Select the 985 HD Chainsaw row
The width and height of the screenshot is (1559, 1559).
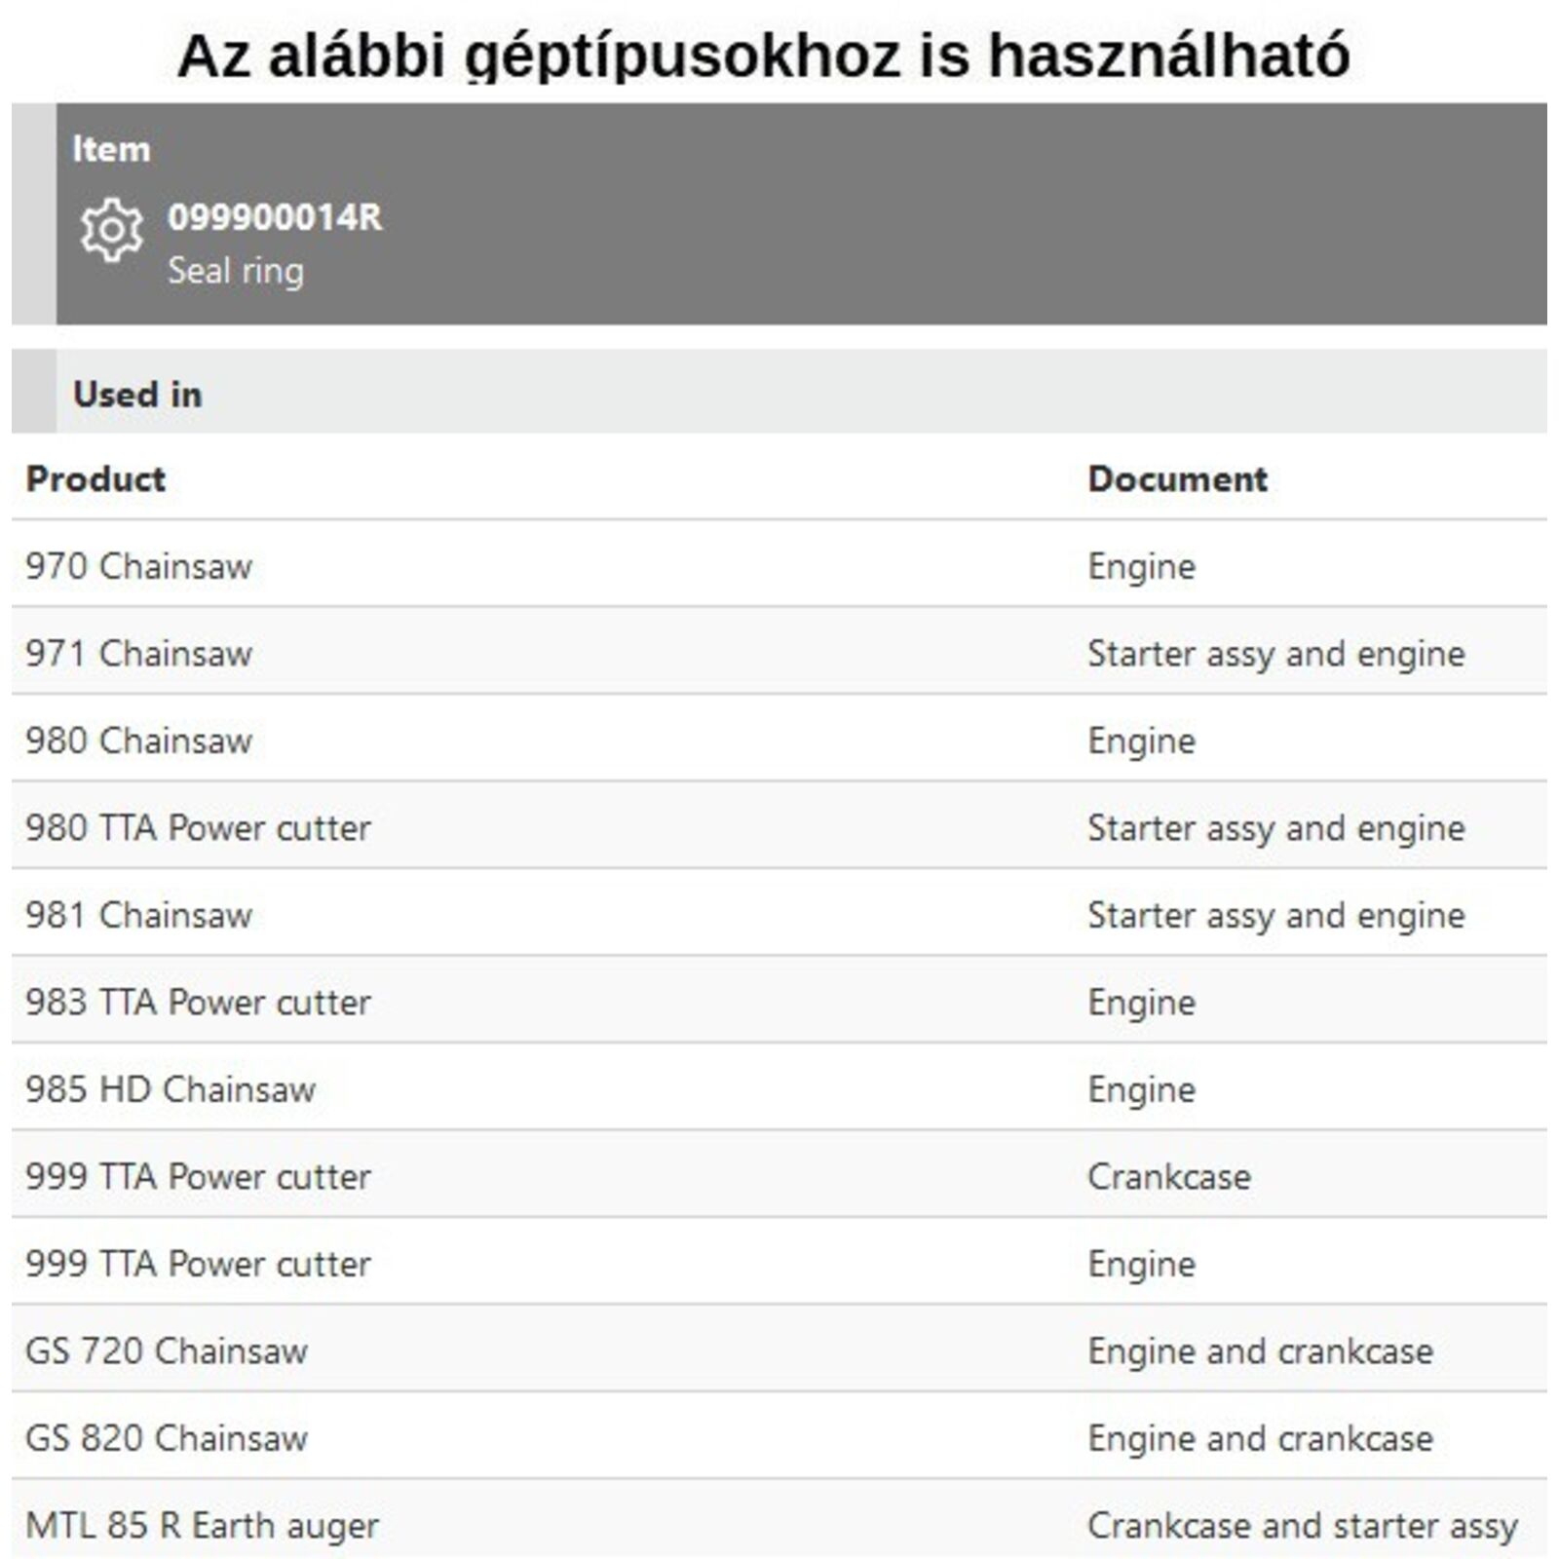pyautogui.click(x=171, y=1089)
